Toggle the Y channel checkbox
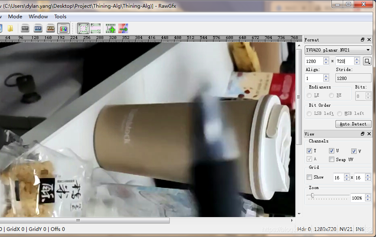Viewport: 376px width, 237px height. tap(309, 151)
